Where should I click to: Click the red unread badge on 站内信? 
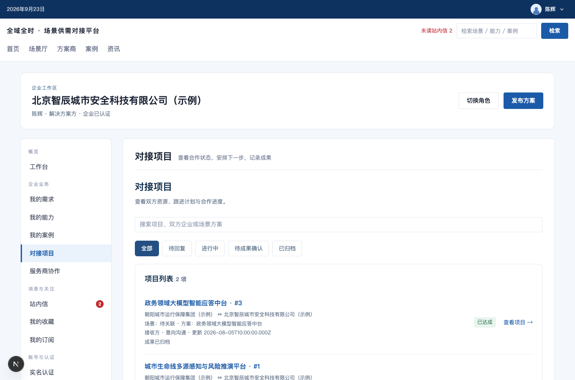100,304
